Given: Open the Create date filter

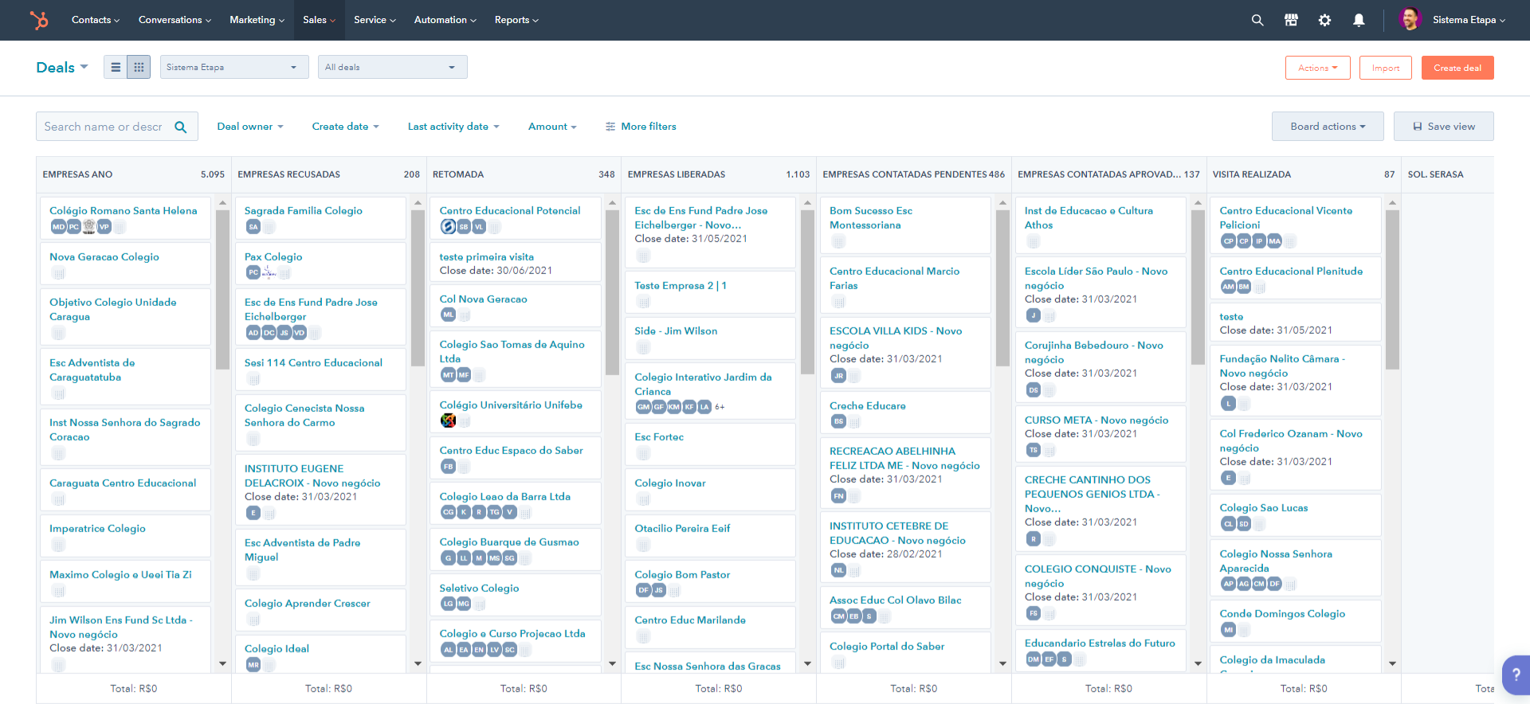Looking at the screenshot, I should click(x=346, y=127).
